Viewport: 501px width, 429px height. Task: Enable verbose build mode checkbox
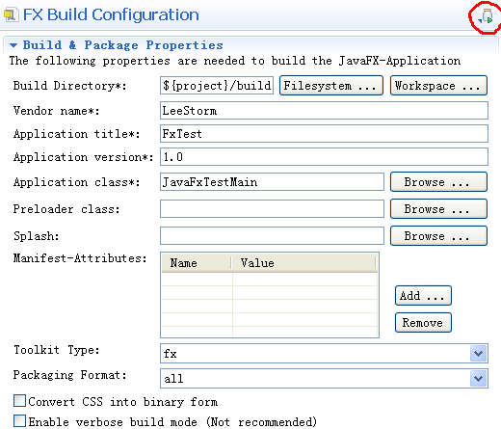pos(20,421)
